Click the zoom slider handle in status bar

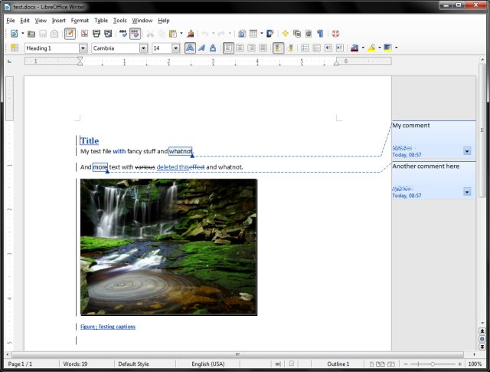(x=433, y=364)
